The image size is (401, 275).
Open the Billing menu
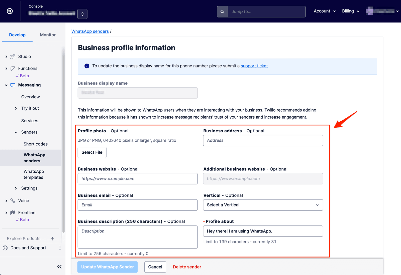350,11
